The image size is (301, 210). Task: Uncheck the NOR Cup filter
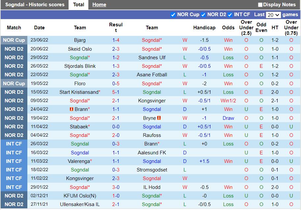point(173,14)
